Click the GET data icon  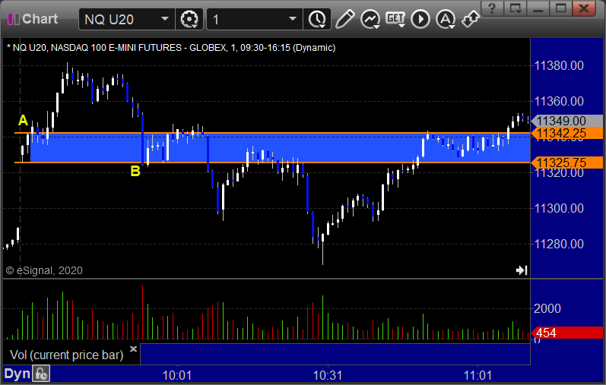(395, 19)
